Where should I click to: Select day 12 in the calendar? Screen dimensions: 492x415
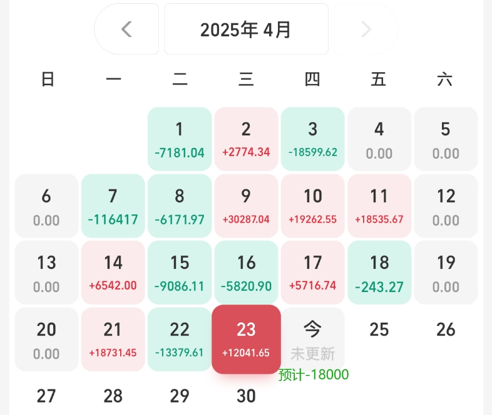coord(446,206)
